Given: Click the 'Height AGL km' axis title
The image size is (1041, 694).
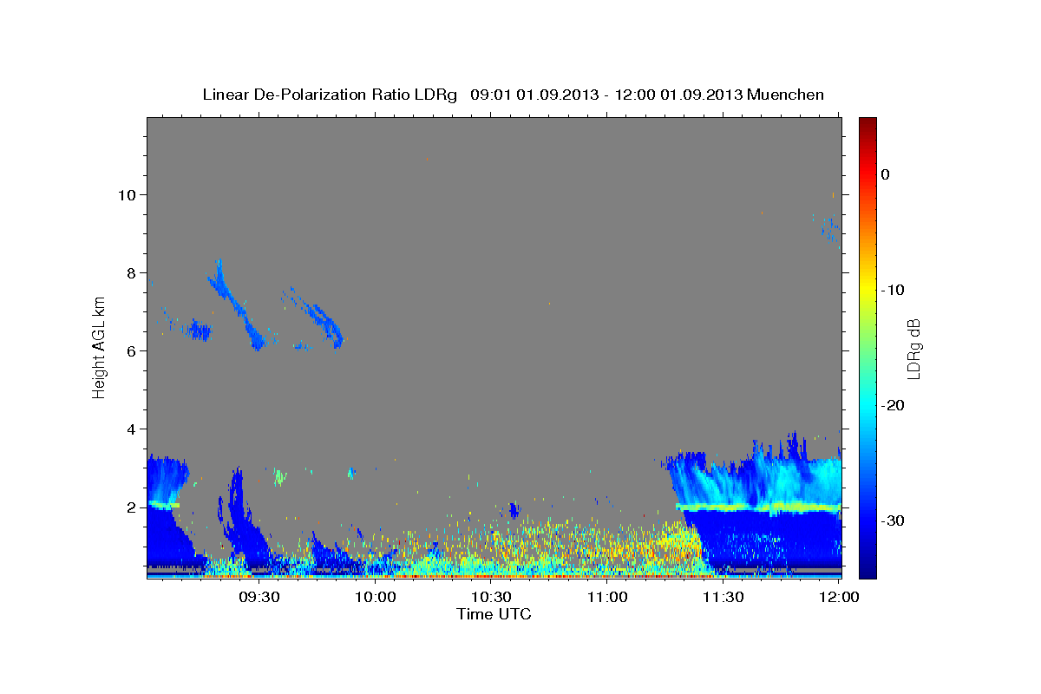Looking at the screenshot, I should [x=100, y=346].
